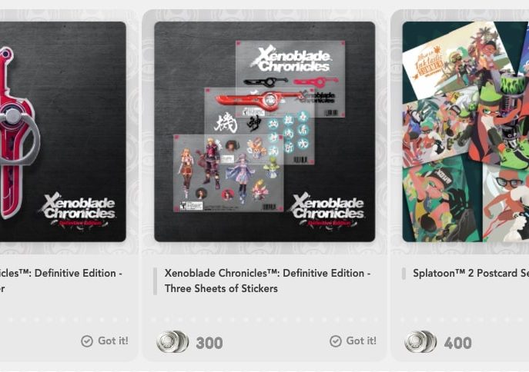The image size is (529, 372).
Task: Click the gray bar beside the stickers title
Action: (x=156, y=281)
